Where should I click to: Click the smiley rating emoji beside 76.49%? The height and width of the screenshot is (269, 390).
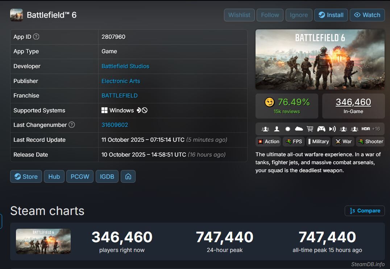tap(269, 102)
